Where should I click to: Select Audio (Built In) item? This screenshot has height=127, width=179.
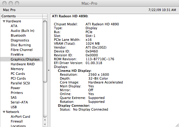(x=22, y=31)
